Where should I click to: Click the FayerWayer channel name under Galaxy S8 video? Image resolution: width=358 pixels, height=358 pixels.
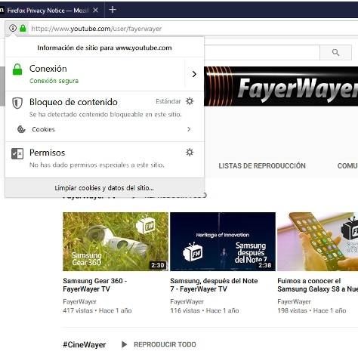click(x=294, y=301)
